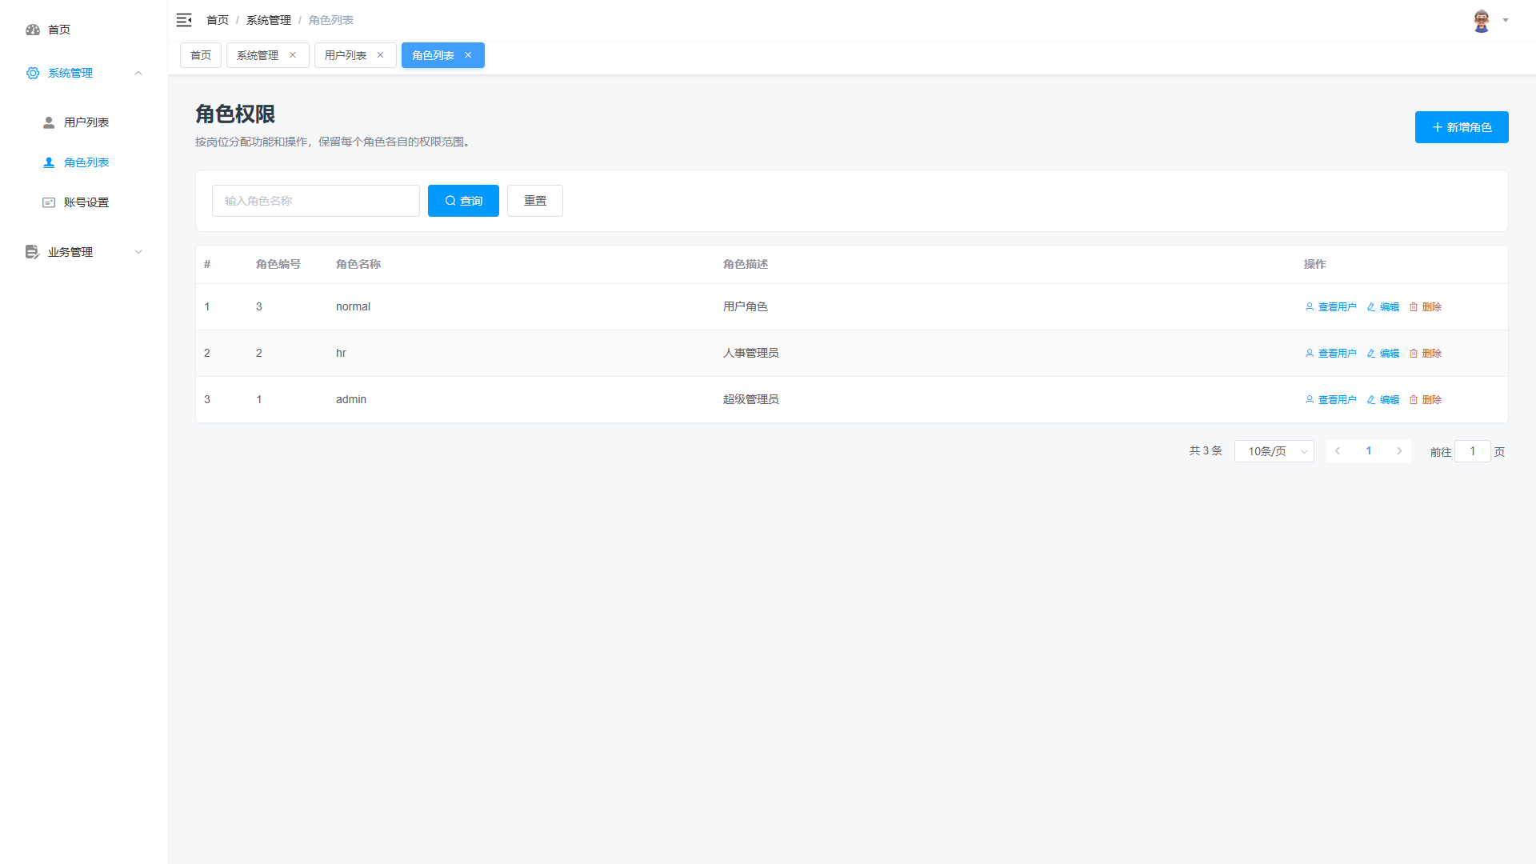Collapse sidebar with hamburger menu icon
The image size is (1536, 864).
(184, 20)
